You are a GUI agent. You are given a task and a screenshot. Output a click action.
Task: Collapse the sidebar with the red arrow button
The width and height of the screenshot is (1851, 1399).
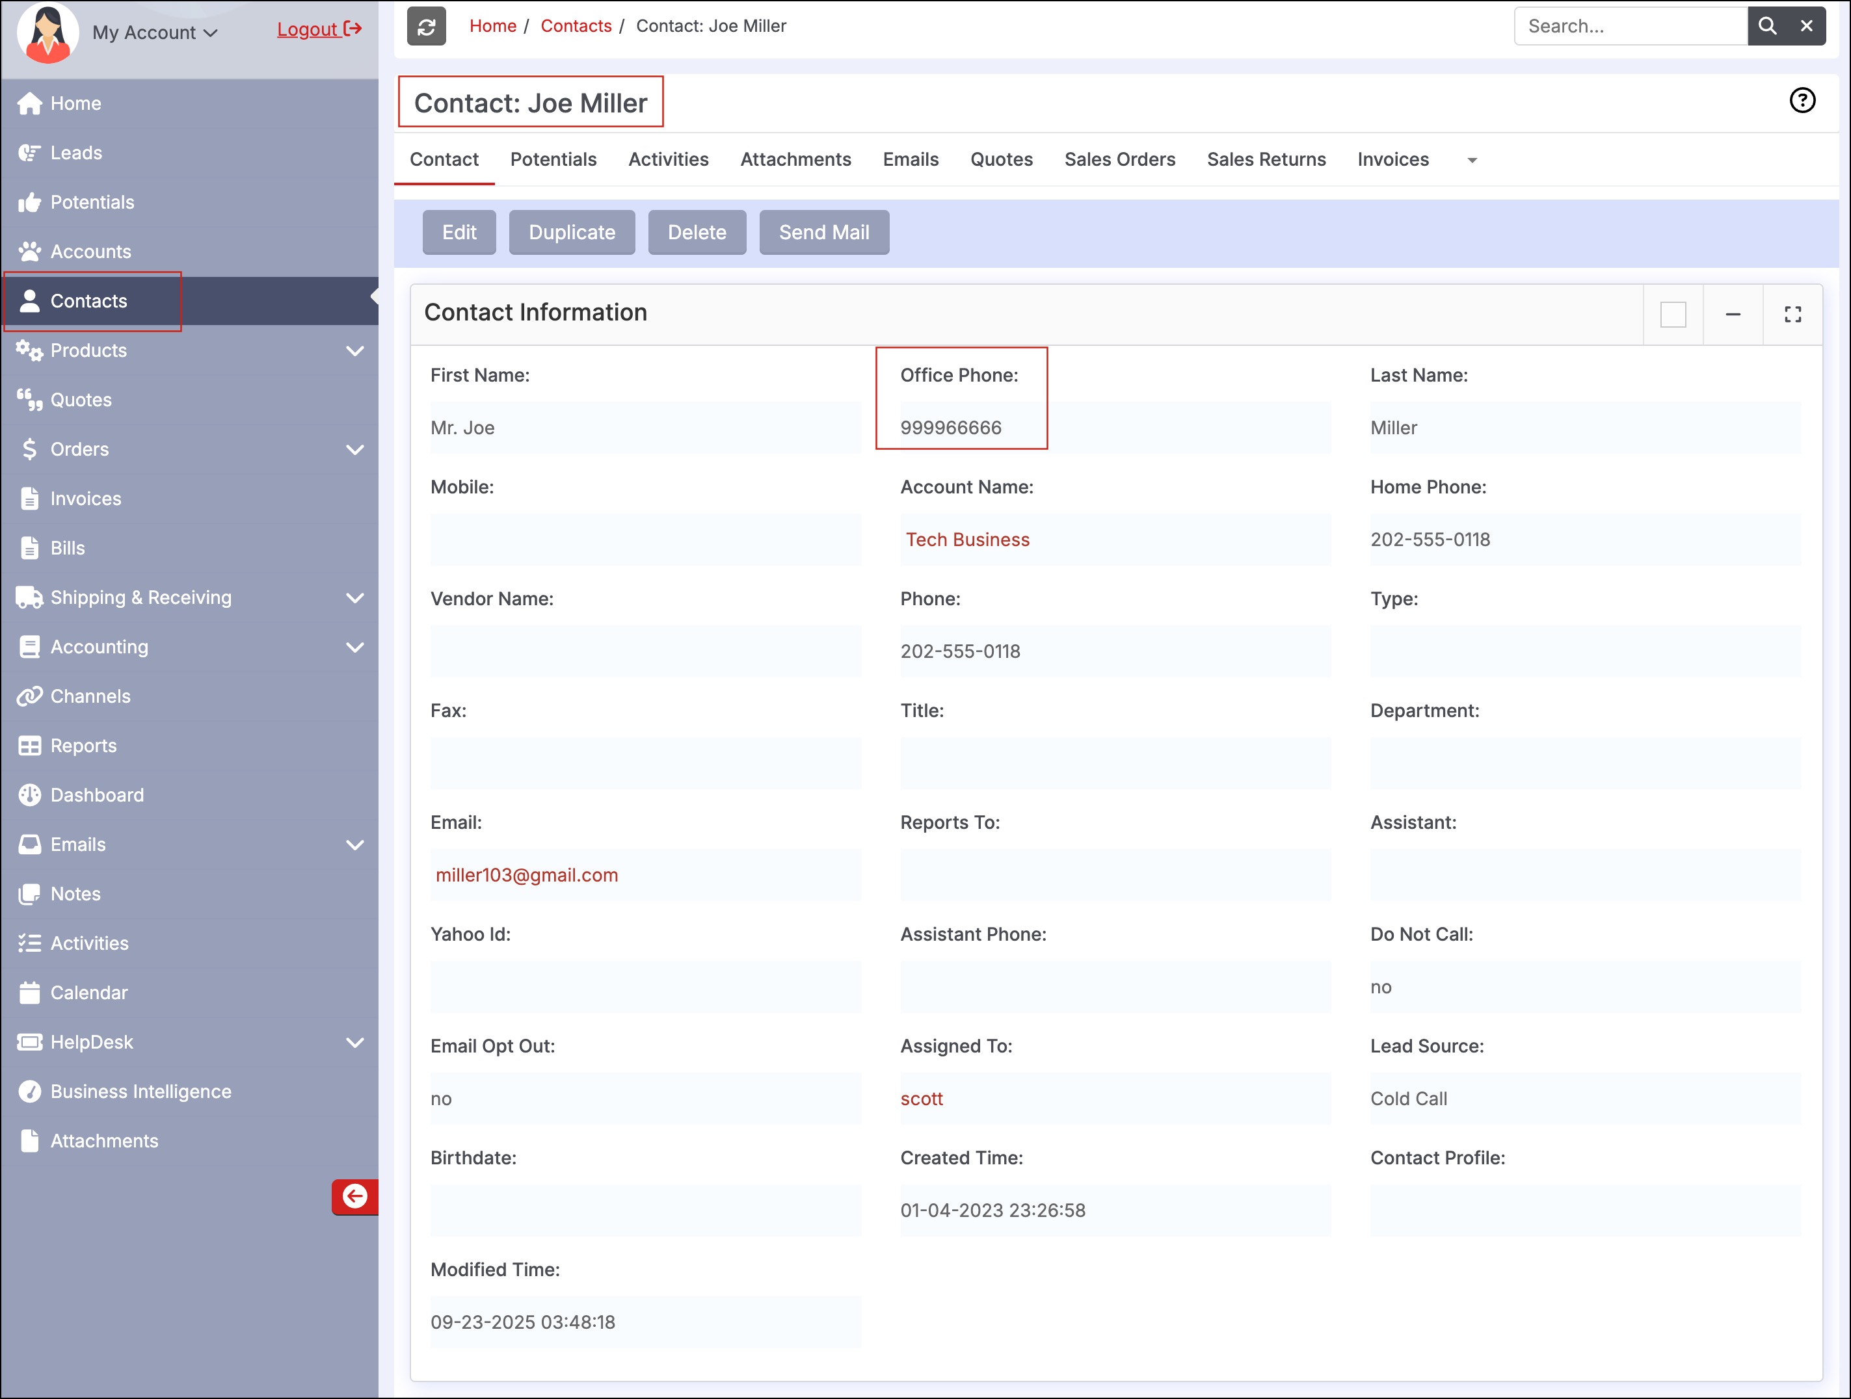pos(355,1196)
